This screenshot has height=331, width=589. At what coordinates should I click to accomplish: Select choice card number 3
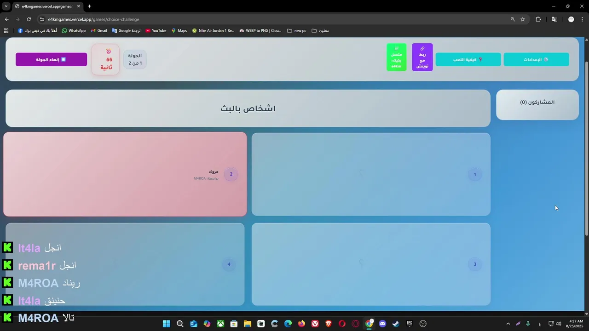point(371,264)
